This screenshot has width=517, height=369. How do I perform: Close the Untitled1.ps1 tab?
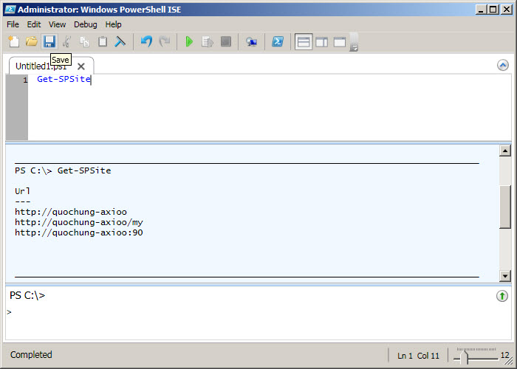point(81,66)
